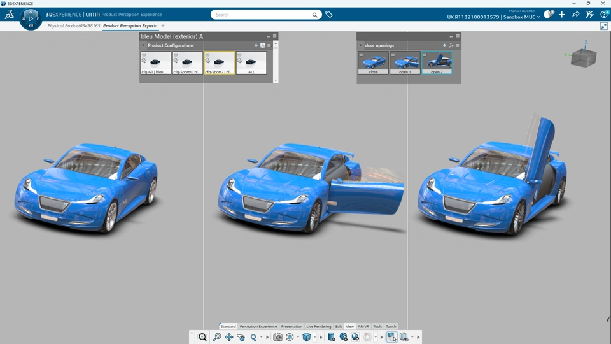Viewport: 611px width, 344px height.
Task: Click the wireframe cube view icon
Action: (290, 337)
